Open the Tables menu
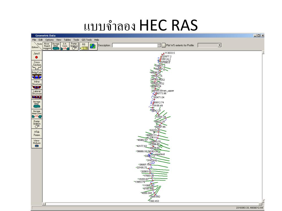This screenshot has width=282, height=211. pyautogui.click(x=67, y=40)
